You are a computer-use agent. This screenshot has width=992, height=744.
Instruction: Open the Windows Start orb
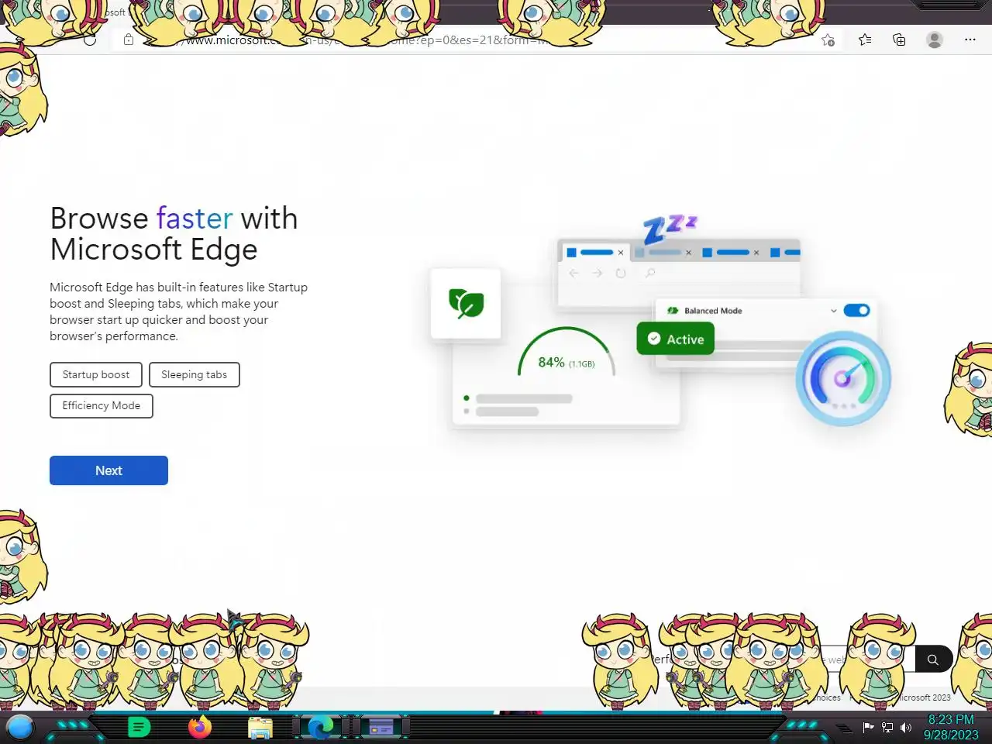pos(20,727)
